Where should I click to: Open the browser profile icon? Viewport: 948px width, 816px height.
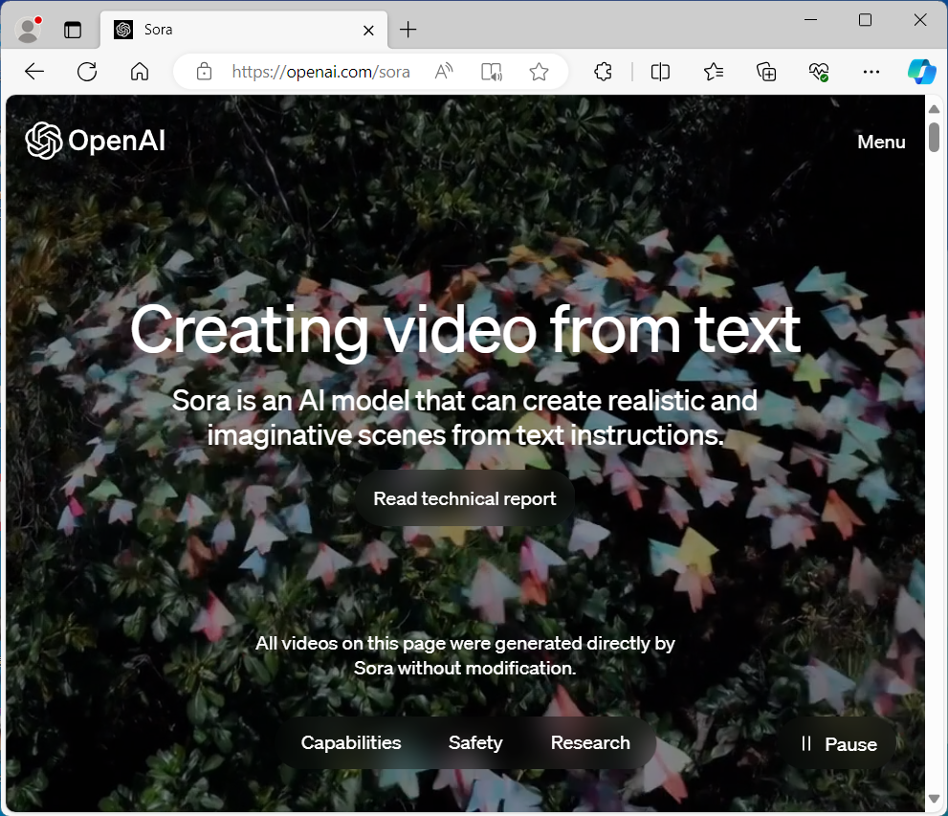pos(28,30)
